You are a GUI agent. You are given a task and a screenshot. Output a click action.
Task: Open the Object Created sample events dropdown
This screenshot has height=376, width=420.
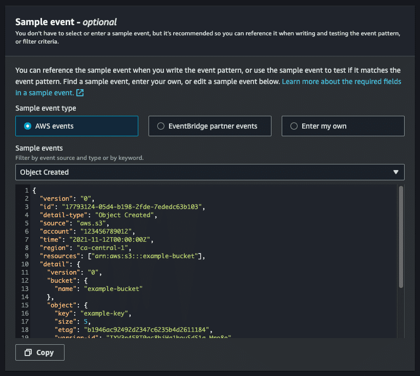210,172
